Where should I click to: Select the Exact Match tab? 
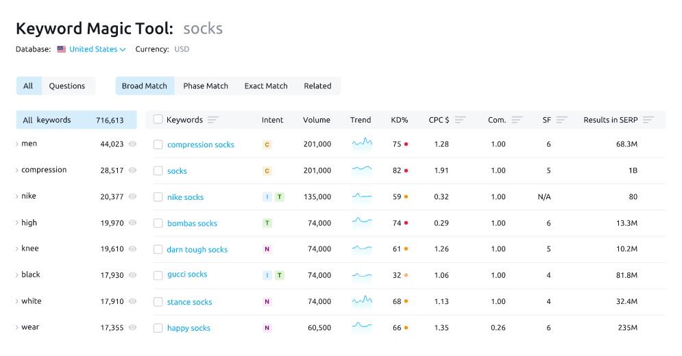[266, 86]
